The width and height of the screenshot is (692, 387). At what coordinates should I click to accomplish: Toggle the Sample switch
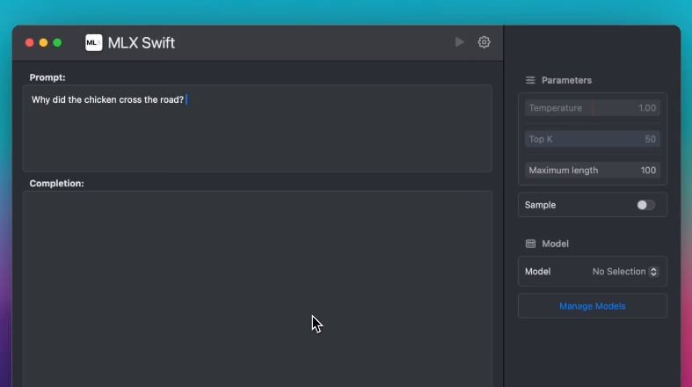[645, 205]
